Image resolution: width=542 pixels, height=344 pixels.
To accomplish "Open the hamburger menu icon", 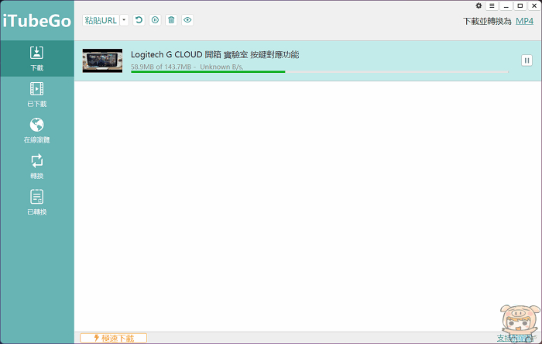I will pyautogui.click(x=492, y=6).
